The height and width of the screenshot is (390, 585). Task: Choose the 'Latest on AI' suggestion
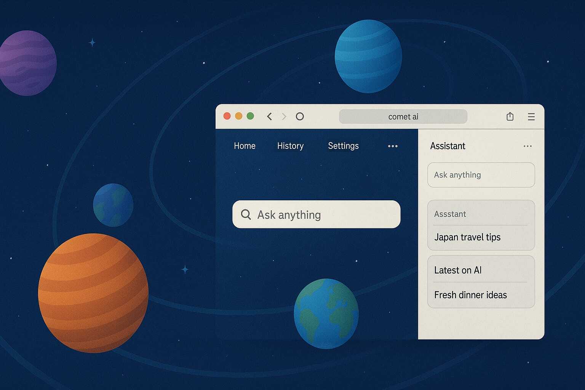click(x=458, y=270)
